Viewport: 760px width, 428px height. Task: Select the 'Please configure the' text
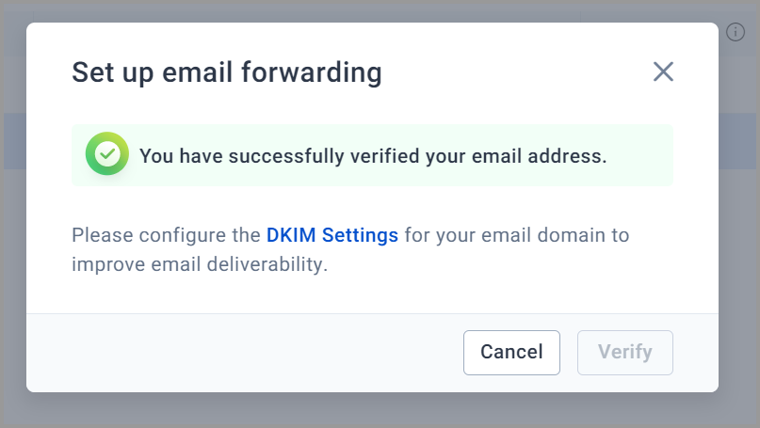(166, 235)
